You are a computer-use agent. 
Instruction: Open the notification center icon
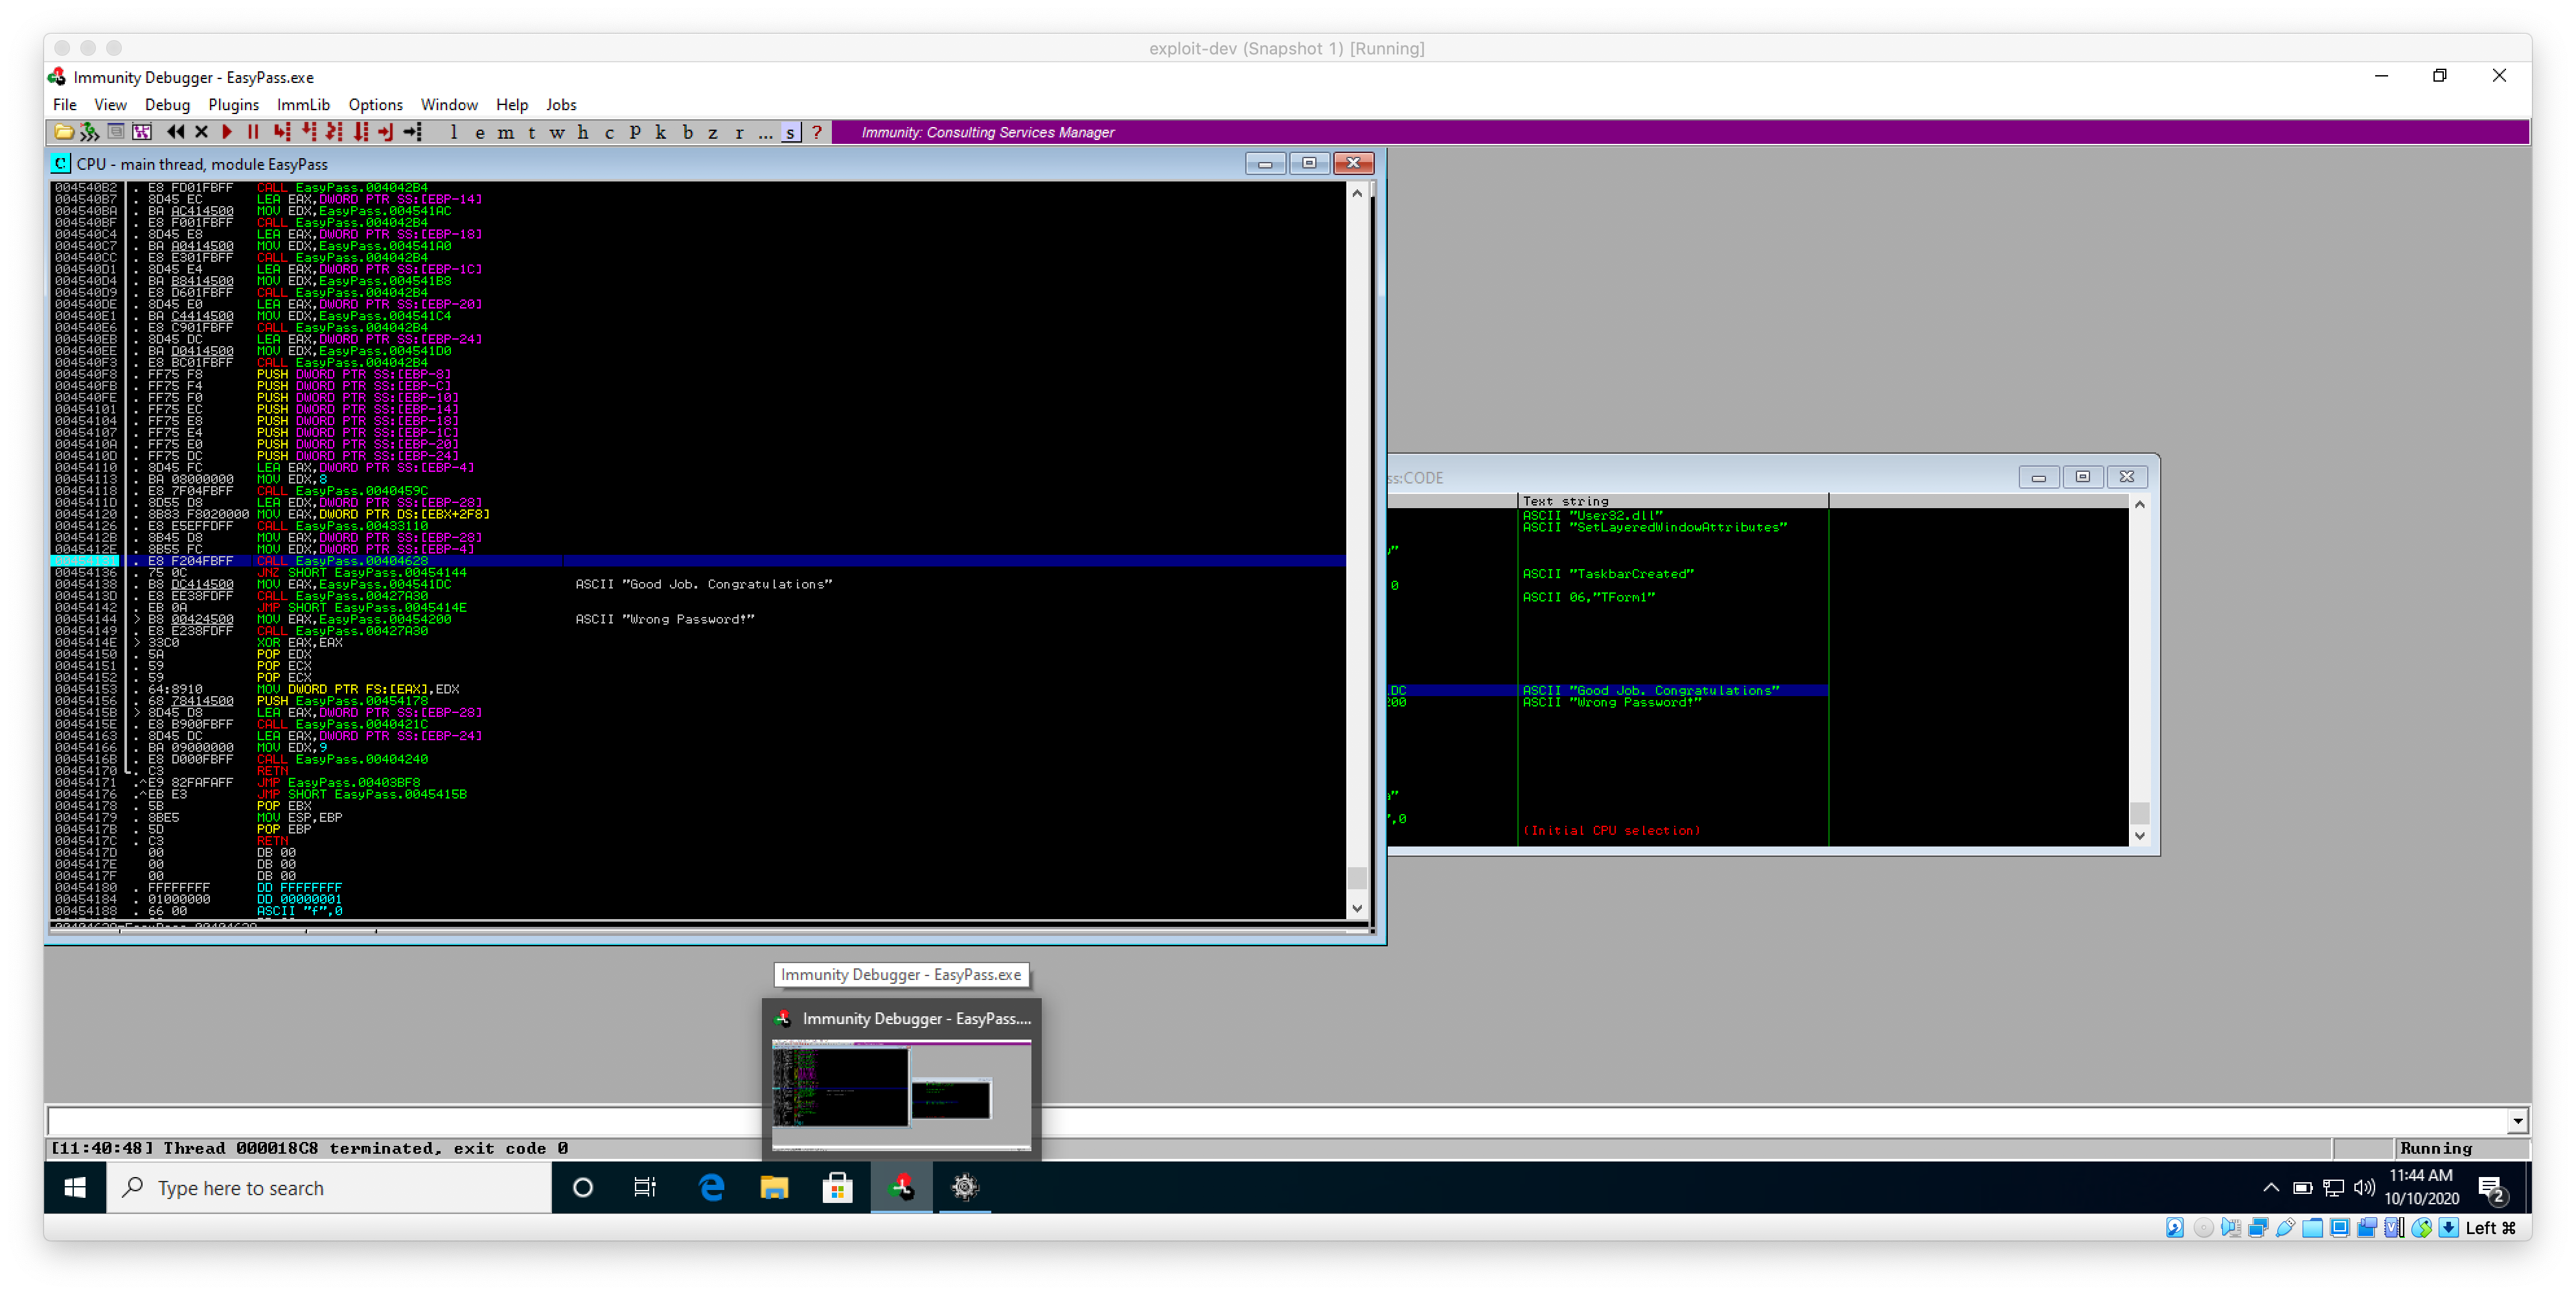2491,1188
